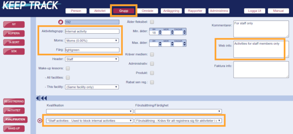This screenshot has height=134, width=293.
Task: Click the KOPIERA button
Action: [x=14, y=33]
